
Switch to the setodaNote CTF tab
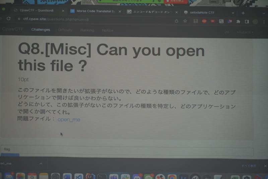(x=204, y=12)
